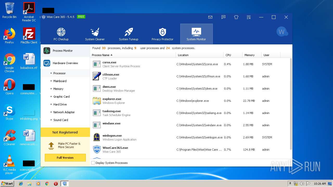Open bobadvice.rtf desktop file
Viewport: 333px width, 187px height.
[29, 61]
